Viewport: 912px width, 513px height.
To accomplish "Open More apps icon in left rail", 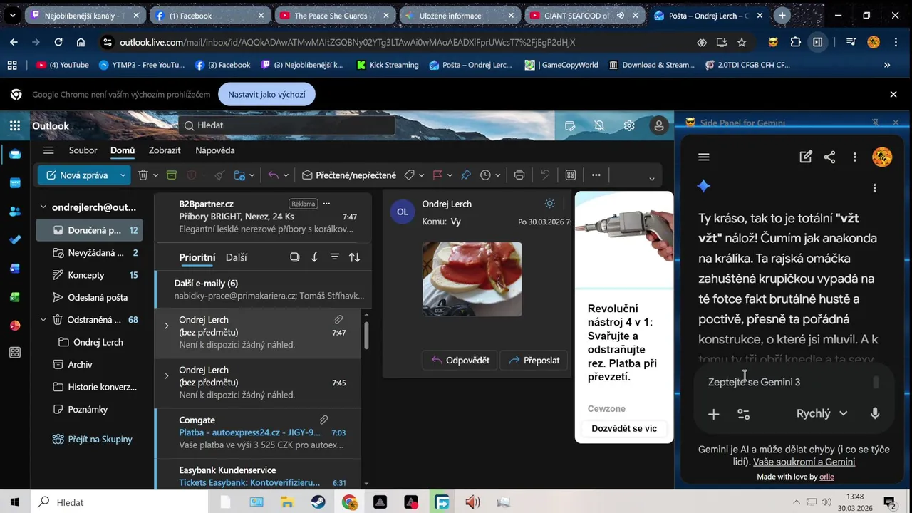I will coord(15,353).
